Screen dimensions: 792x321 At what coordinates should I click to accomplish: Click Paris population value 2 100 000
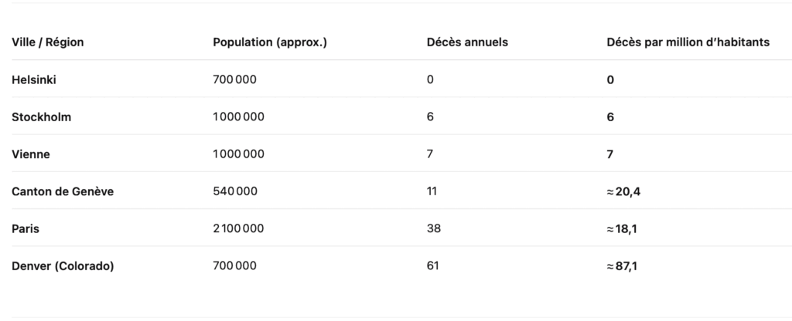[x=238, y=228]
